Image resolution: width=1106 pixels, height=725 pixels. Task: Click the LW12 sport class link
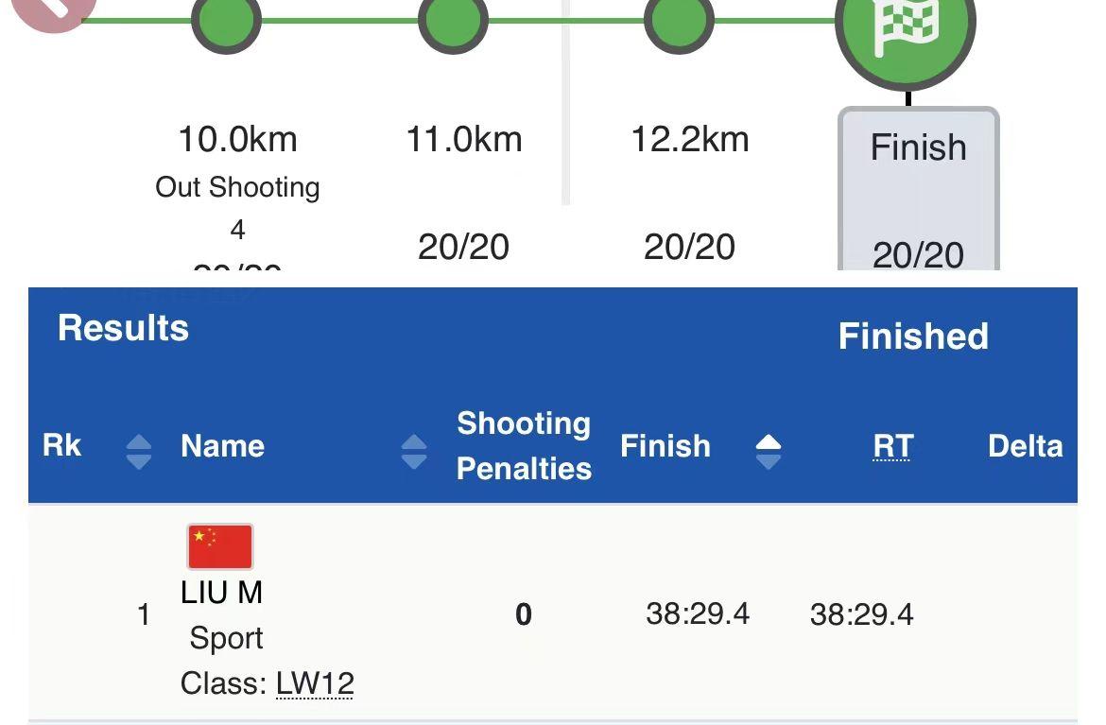pos(315,683)
